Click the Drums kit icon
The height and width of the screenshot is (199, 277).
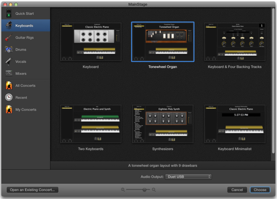click(9, 50)
